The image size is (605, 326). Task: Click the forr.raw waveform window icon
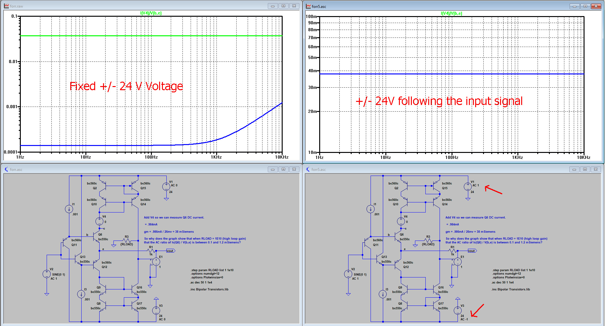click(6, 6)
